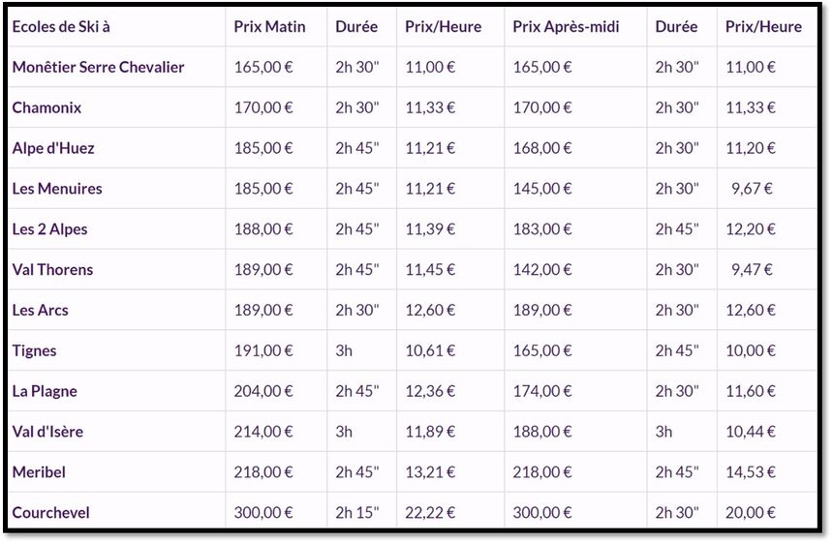Click the Tignes school name

click(x=34, y=350)
